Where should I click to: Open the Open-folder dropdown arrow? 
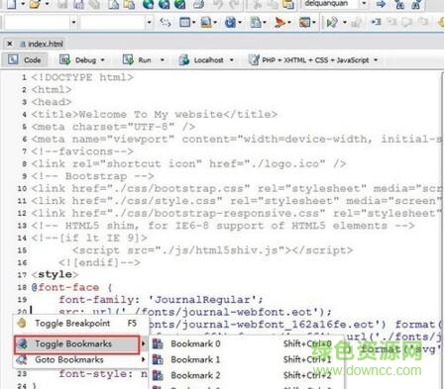point(47,4)
